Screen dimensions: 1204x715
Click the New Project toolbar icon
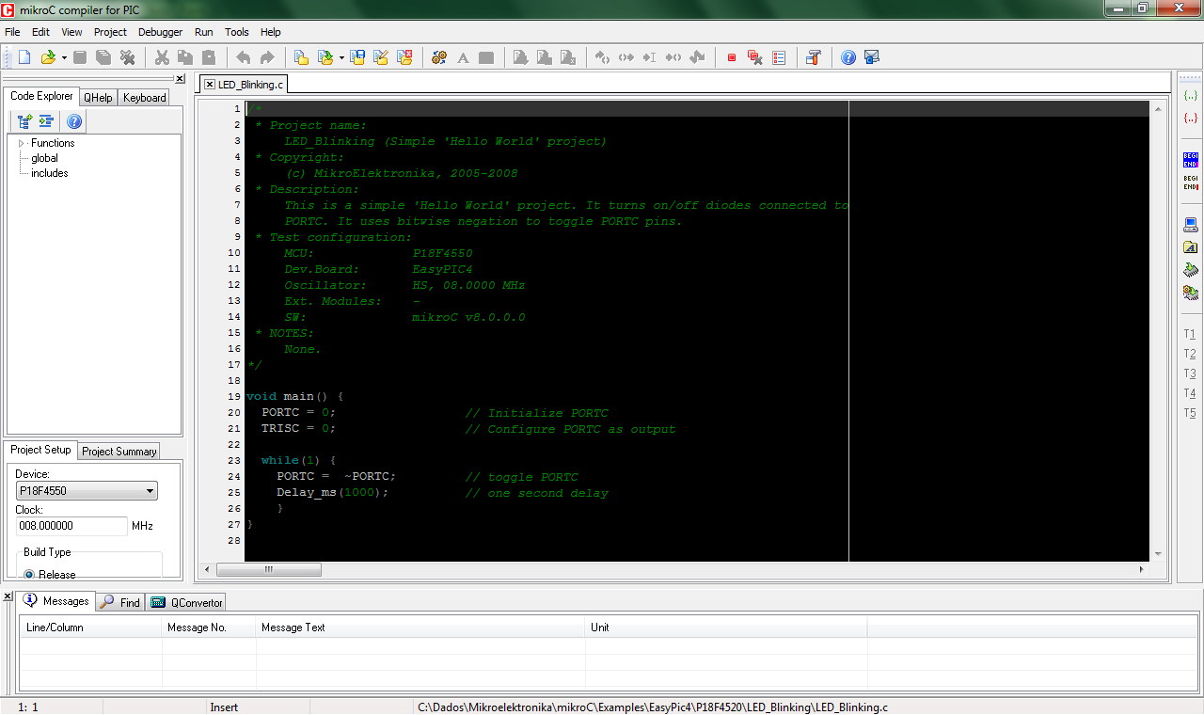point(301,57)
